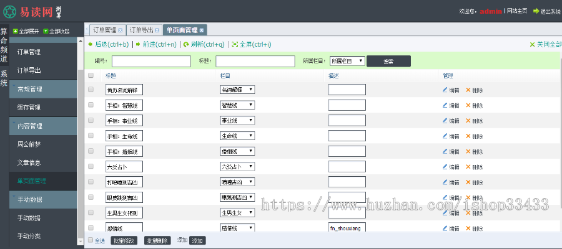Check the box for 六爻占卜 row
The width and height of the screenshot is (562, 249).
tap(91, 166)
